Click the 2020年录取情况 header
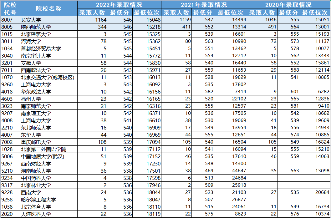Viewport: 331px width, 218px height. (x=289, y=4)
